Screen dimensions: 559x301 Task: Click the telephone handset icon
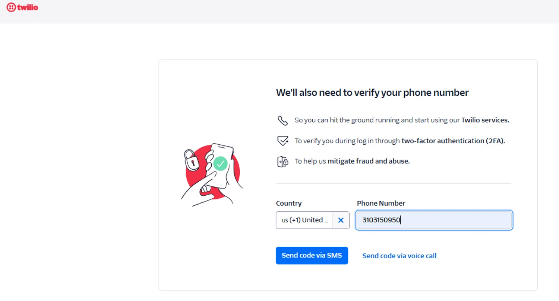pos(283,121)
